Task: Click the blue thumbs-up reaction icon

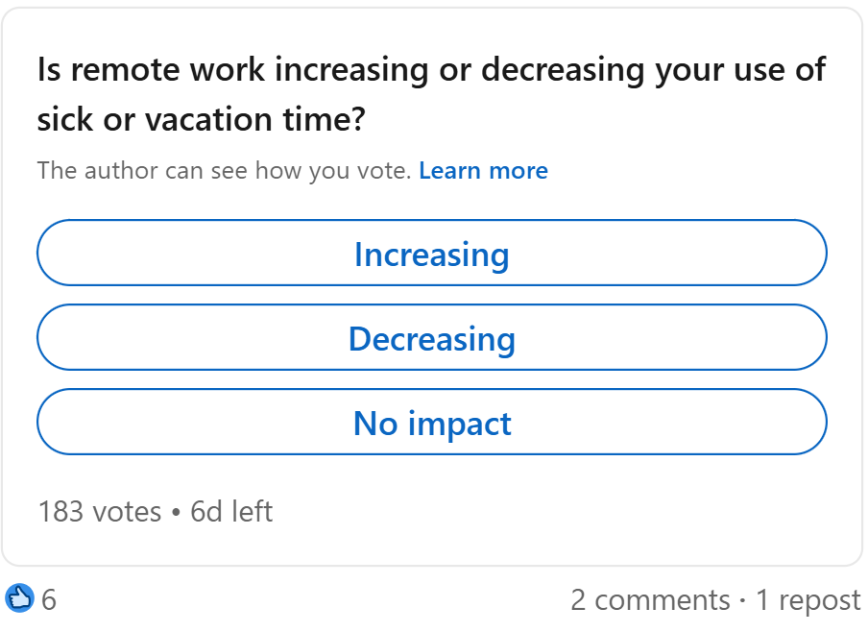Action: tap(20, 599)
